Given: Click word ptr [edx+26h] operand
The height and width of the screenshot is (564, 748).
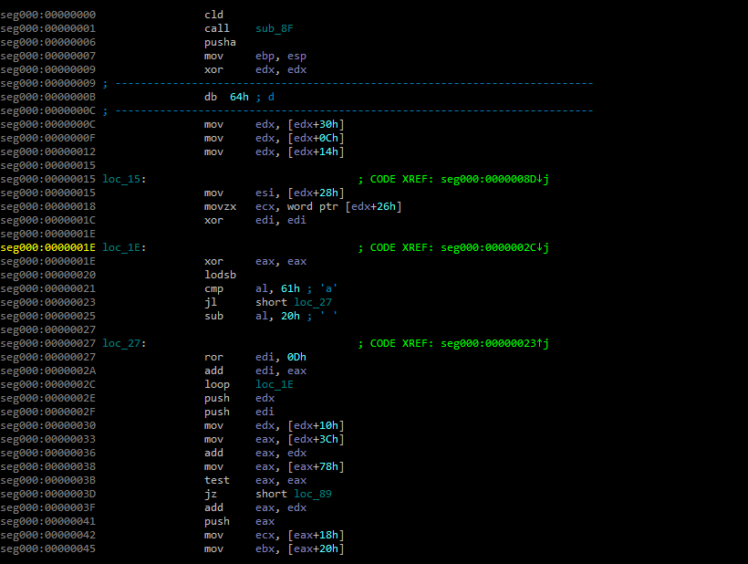Looking at the screenshot, I should coord(345,206).
